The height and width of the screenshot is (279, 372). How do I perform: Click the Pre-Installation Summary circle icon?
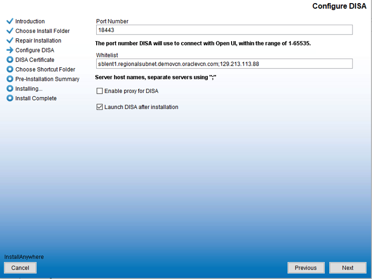pyautogui.click(x=10, y=79)
